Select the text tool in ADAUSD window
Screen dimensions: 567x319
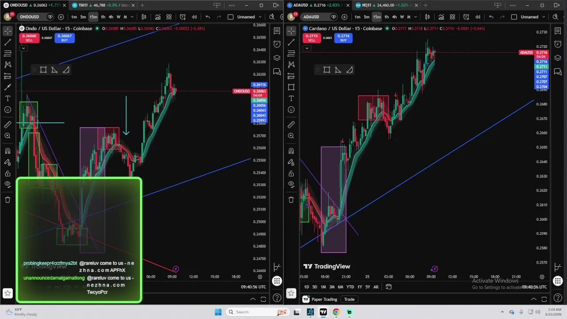[x=291, y=98]
